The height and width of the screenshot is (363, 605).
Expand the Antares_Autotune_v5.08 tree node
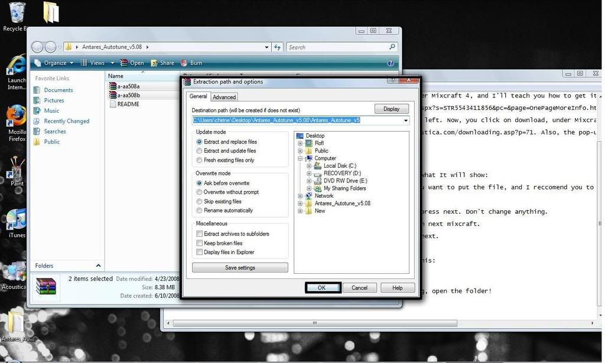click(x=300, y=204)
